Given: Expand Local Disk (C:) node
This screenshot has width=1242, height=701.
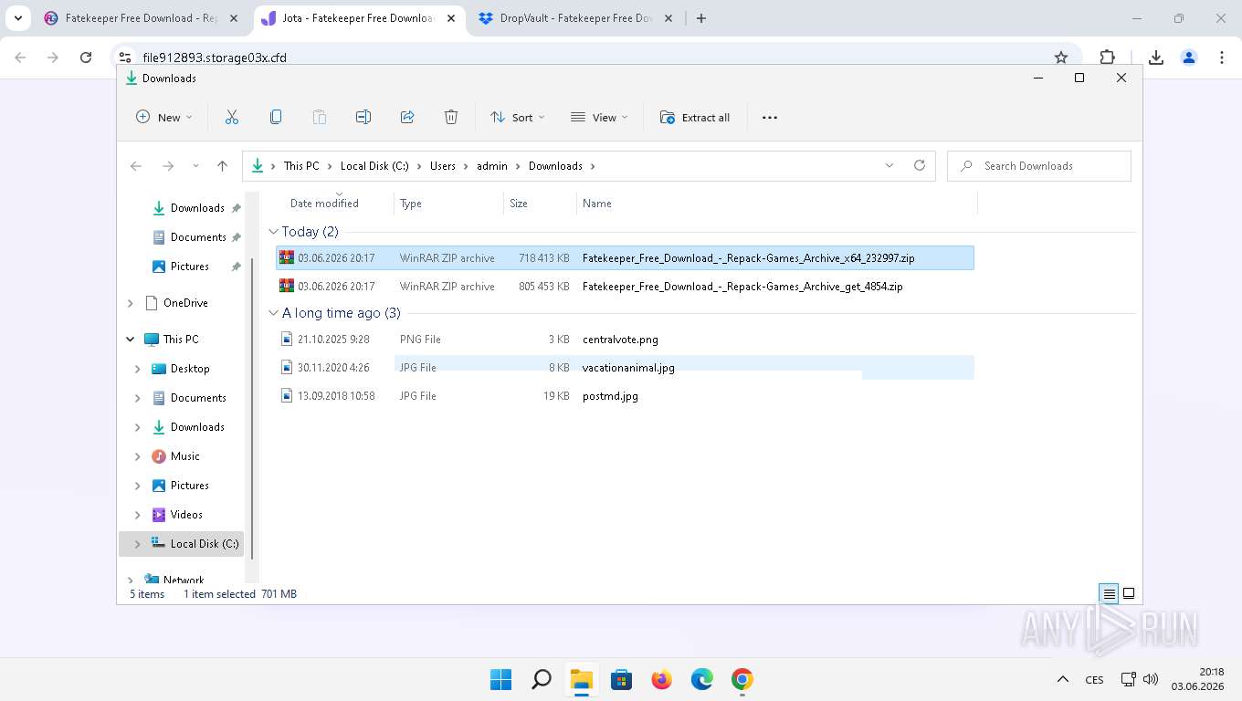Looking at the screenshot, I should coord(138,544).
